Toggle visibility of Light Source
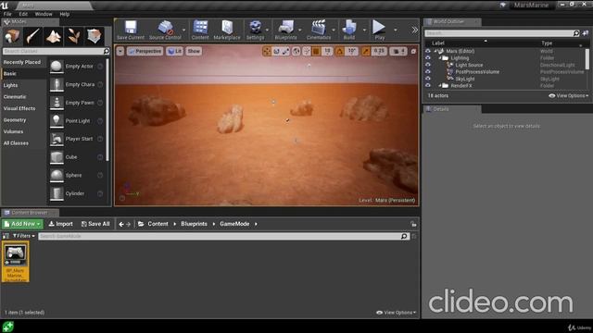This screenshot has width=593, height=333. click(x=428, y=65)
